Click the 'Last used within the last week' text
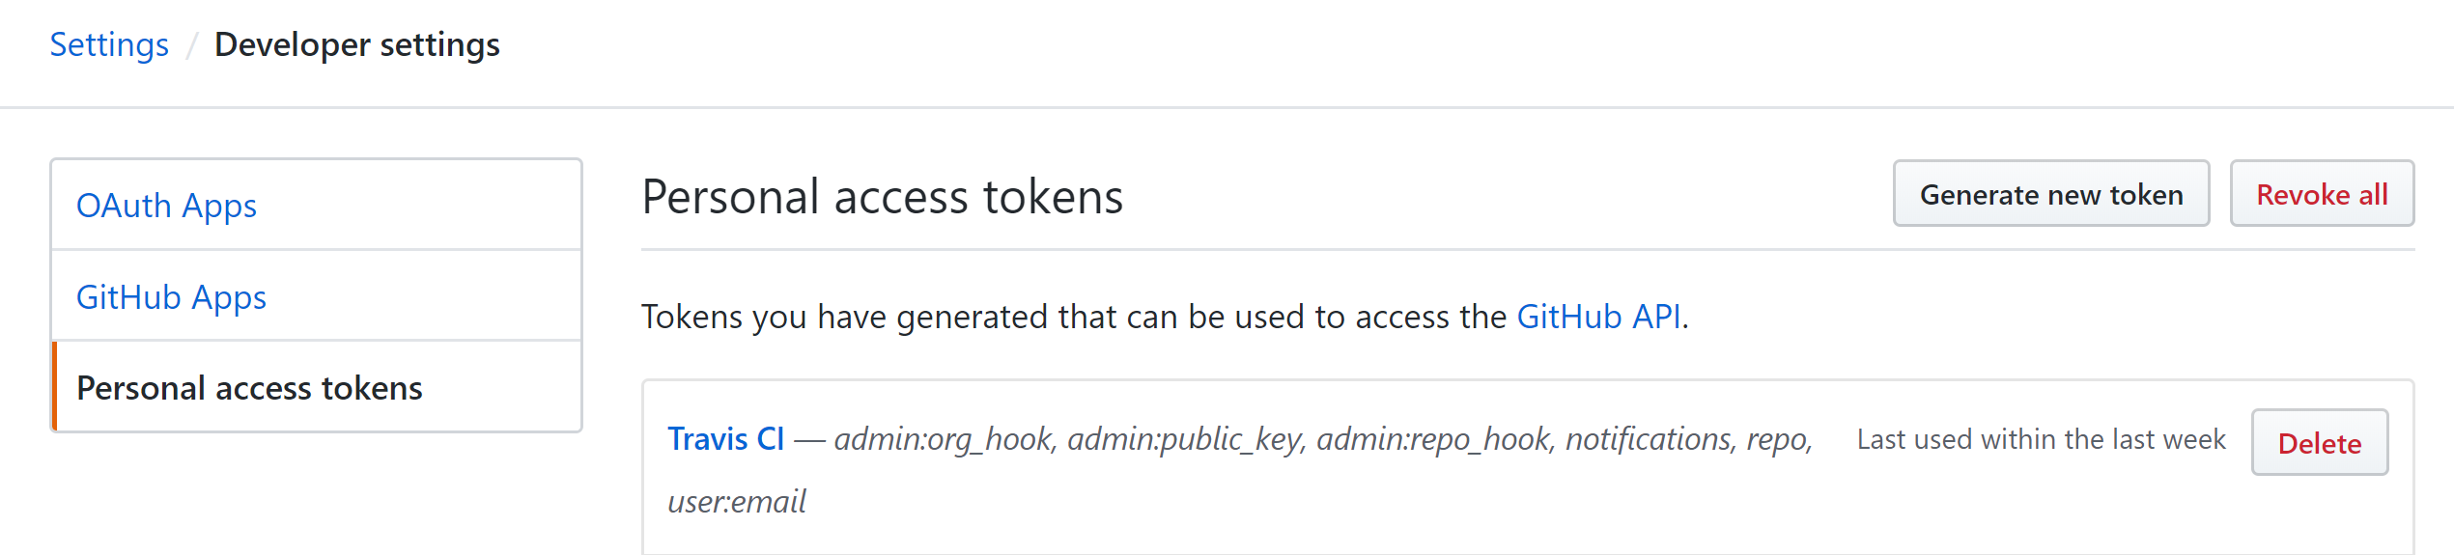This screenshot has width=2454, height=555. click(2041, 439)
